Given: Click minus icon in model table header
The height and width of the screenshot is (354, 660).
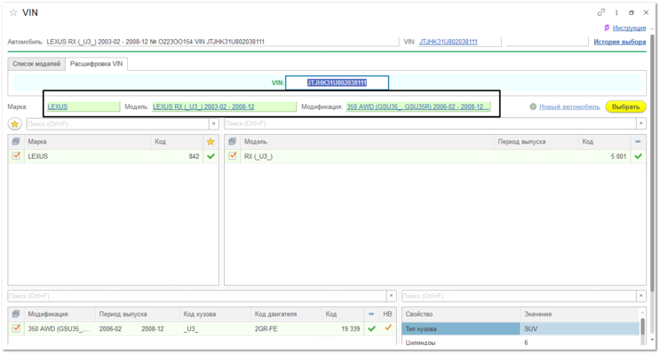Looking at the screenshot, I should point(638,142).
